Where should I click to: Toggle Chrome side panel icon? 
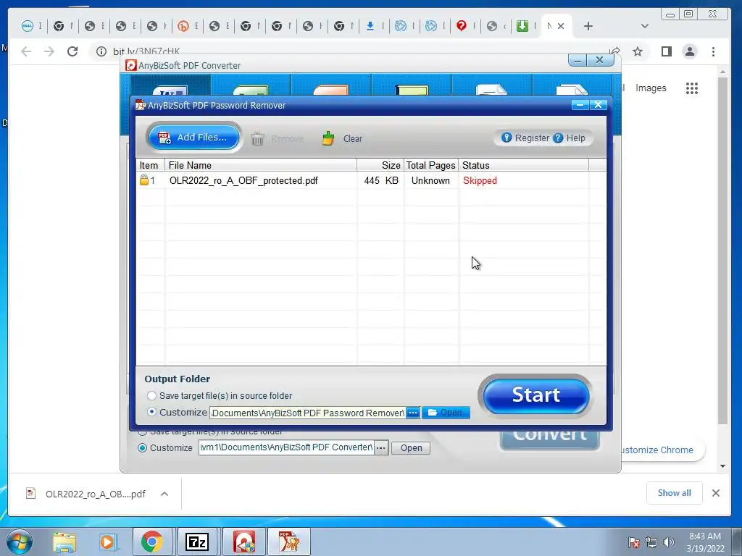pyautogui.click(x=667, y=51)
